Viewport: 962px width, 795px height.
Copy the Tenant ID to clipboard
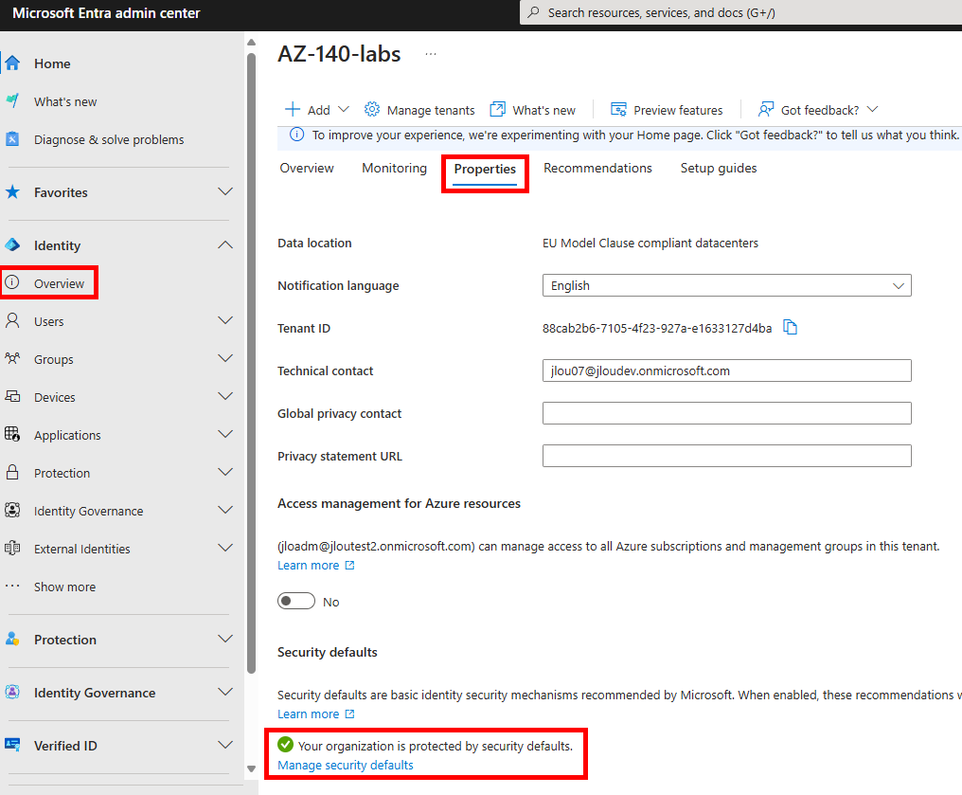791,328
